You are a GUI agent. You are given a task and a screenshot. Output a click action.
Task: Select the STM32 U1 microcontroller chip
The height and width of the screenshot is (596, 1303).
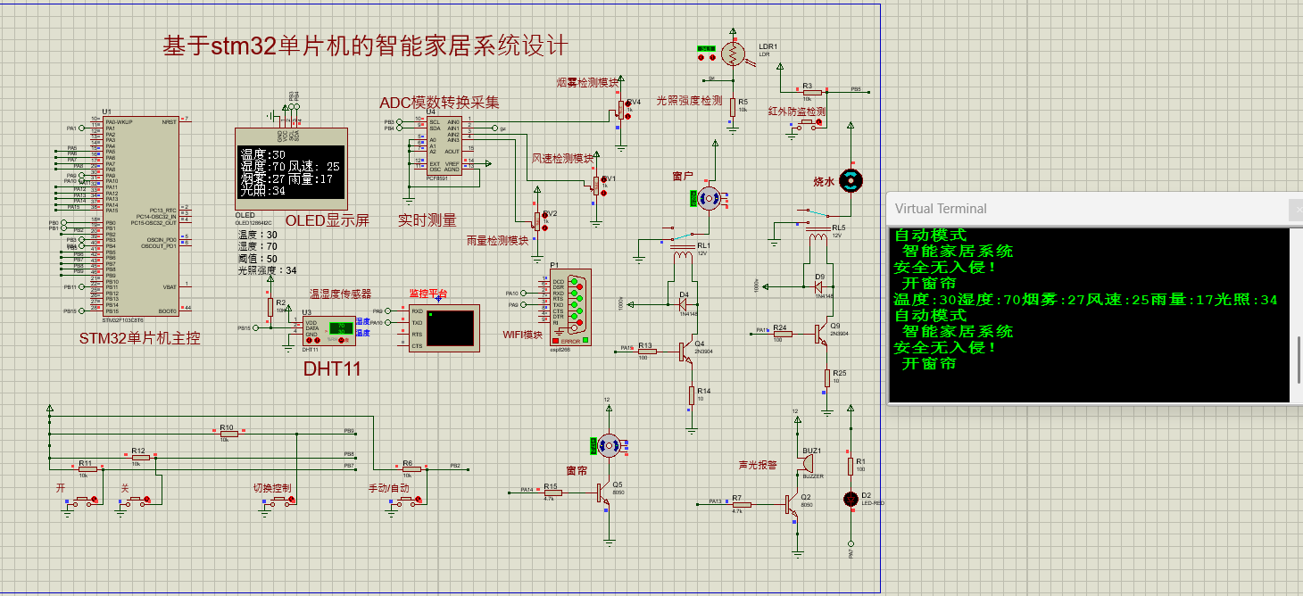pyautogui.click(x=140, y=215)
